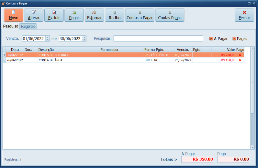Click the Pesquisar search input field
The height and width of the screenshot is (168, 258).
coord(158,38)
